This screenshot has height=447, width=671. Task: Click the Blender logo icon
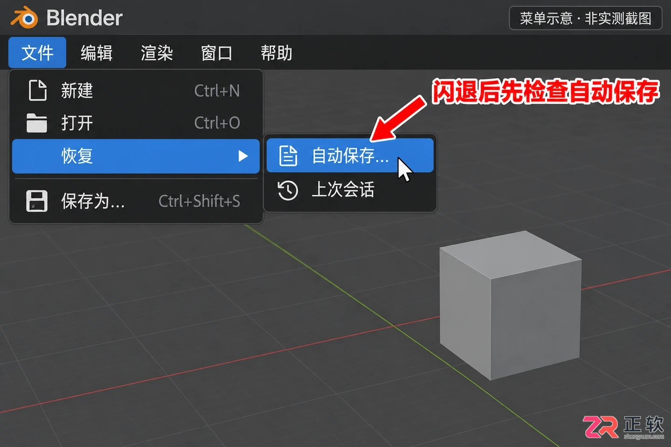[24, 18]
